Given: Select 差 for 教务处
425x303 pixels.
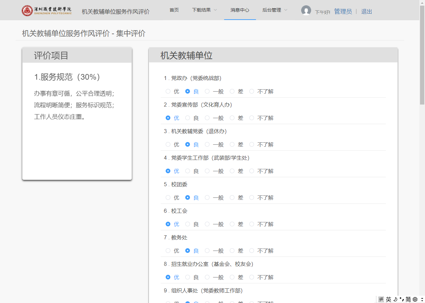Looking at the screenshot, I should point(232,251).
